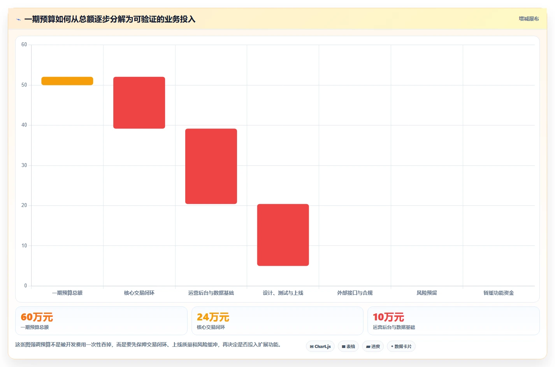The image size is (555, 367).
Task: Click the 暂缓功能资金 x-axis label
Action: tap(499, 293)
